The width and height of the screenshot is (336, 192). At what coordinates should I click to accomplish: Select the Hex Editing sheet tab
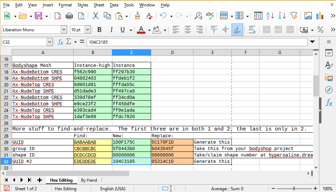61,180
